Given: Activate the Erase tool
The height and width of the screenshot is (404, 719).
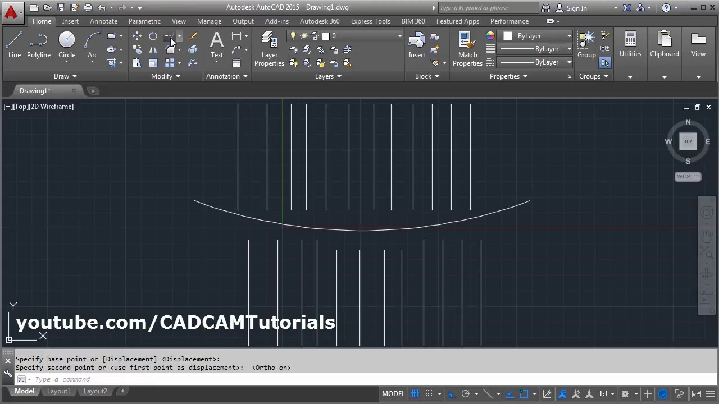Looking at the screenshot, I should pyautogui.click(x=193, y=36).
